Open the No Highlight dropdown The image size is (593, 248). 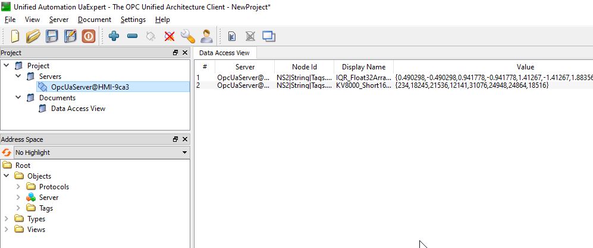tap(102, 152)
